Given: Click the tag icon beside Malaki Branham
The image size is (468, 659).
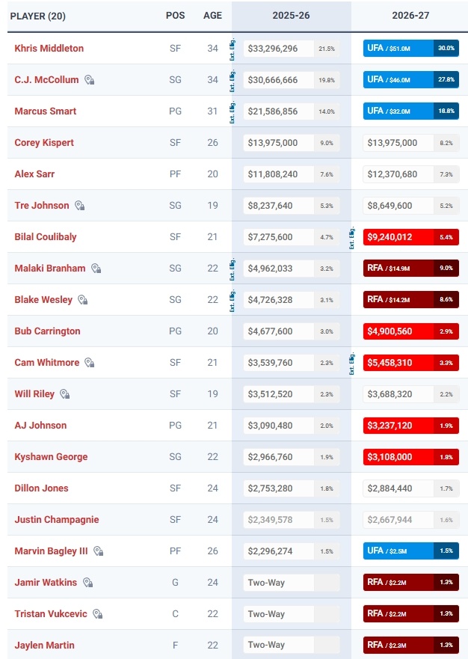Looking at the screenshot, I should 96,269.
